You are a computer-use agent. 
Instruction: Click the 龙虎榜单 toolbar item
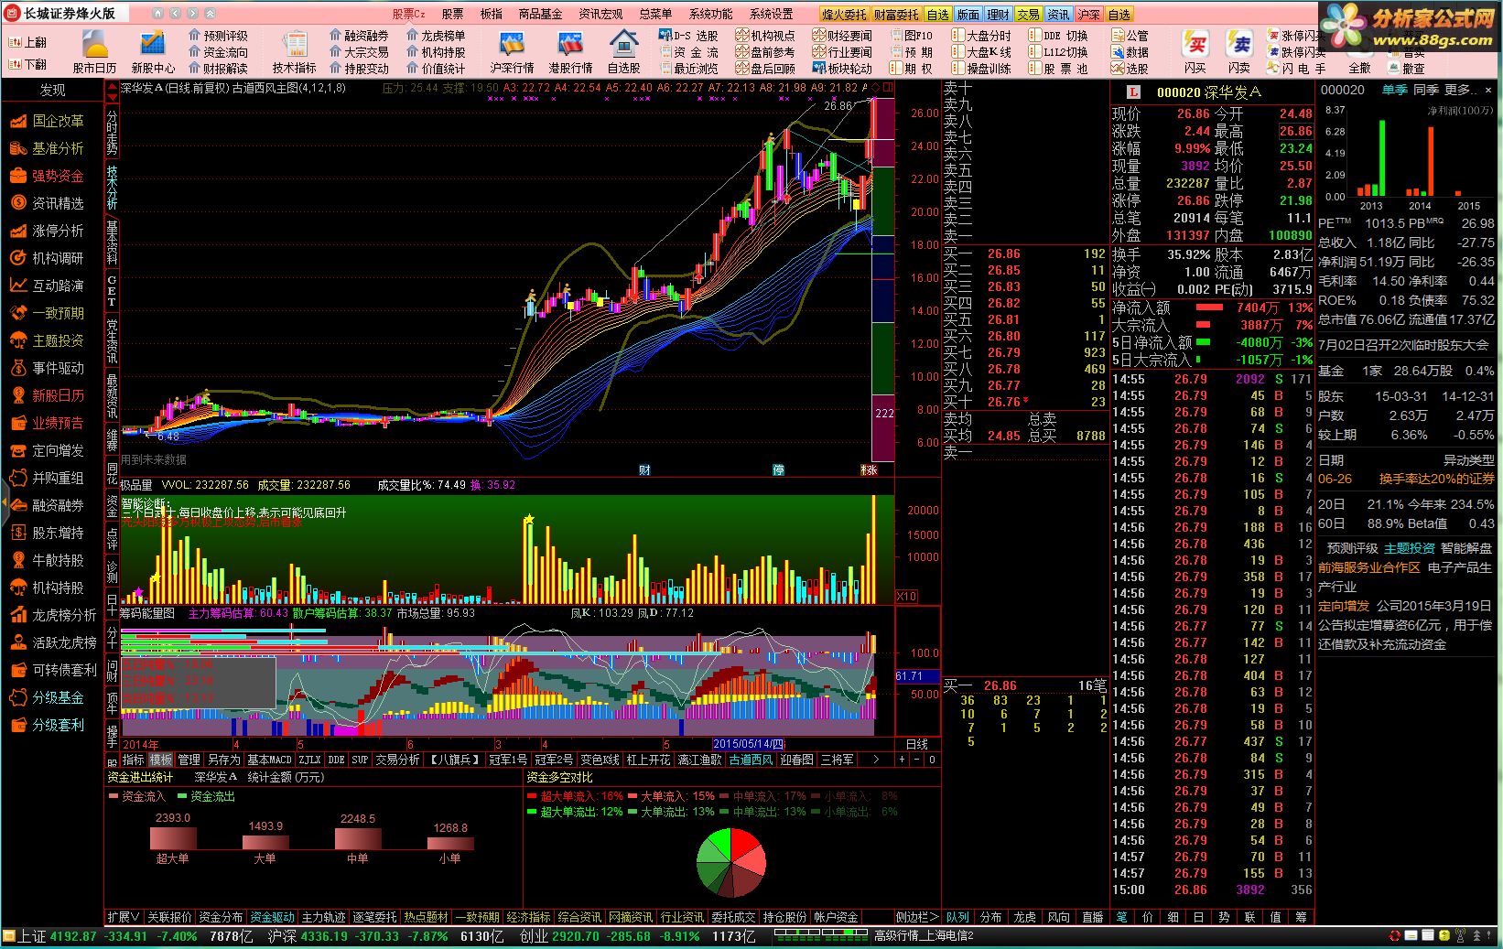436,36
